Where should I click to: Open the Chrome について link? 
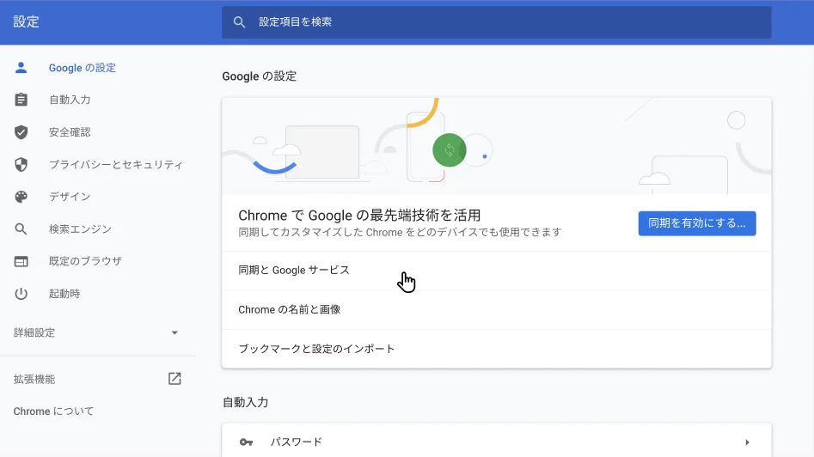pos(53,411)
